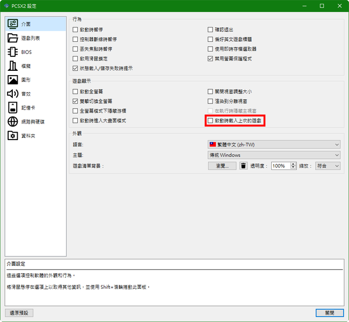Open the 遊戲列表 folder icon
The image size is (349, 322).
(13, 38)
